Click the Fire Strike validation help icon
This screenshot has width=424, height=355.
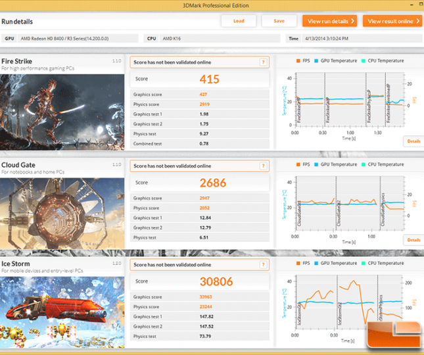[x=263, y=62]
